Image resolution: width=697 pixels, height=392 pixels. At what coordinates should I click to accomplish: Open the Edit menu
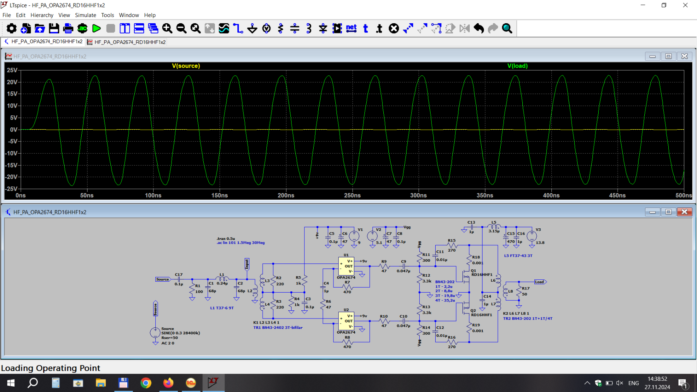[21, 15]
